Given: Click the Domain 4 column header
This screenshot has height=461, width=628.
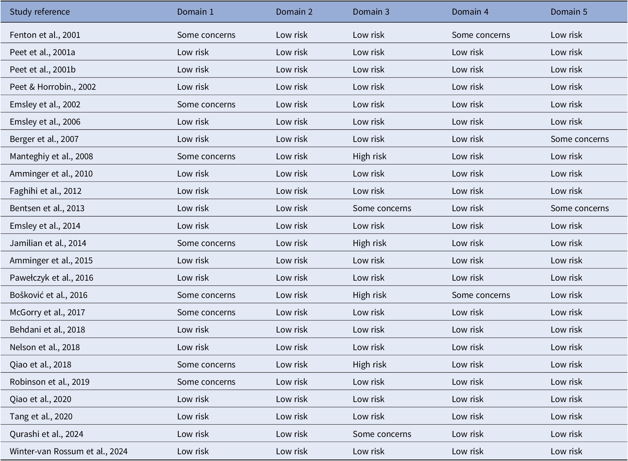Looking at the screenshot, I should tap(470, 12).
